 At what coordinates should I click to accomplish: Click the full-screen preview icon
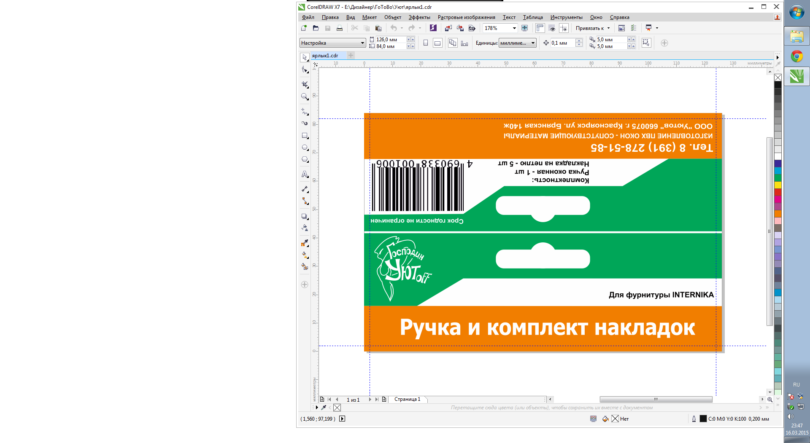(x=524, y=28)
